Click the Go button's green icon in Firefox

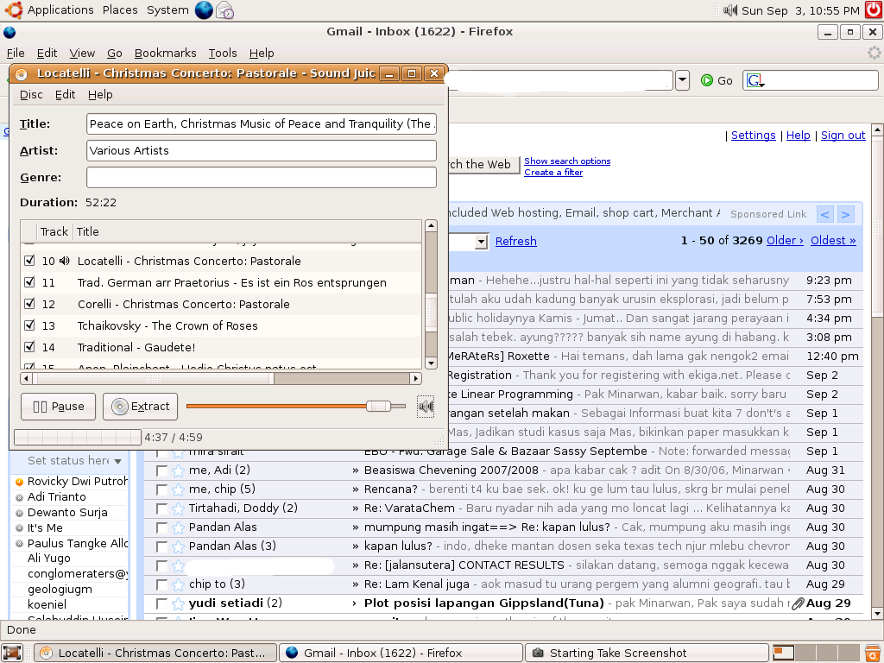(x=706, y=80)
